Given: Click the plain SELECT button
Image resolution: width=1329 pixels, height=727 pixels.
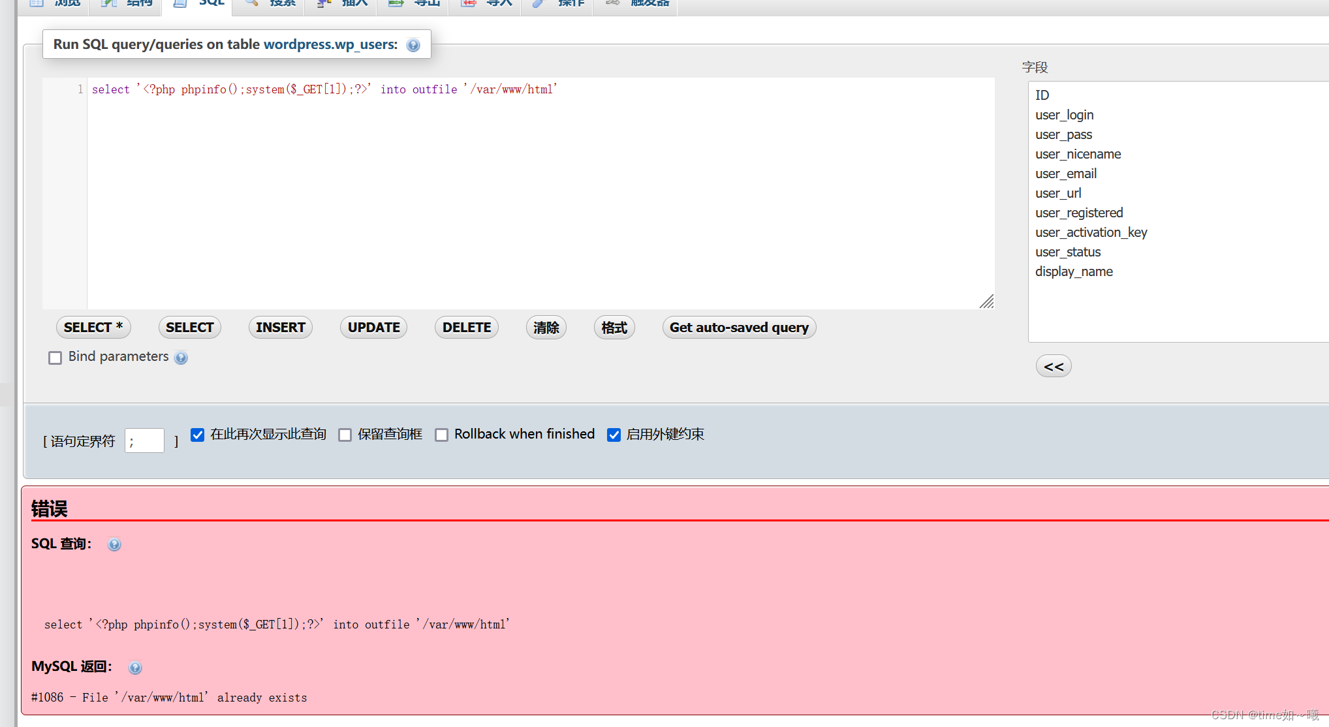Looking at the screenshot, I should 190,328.
